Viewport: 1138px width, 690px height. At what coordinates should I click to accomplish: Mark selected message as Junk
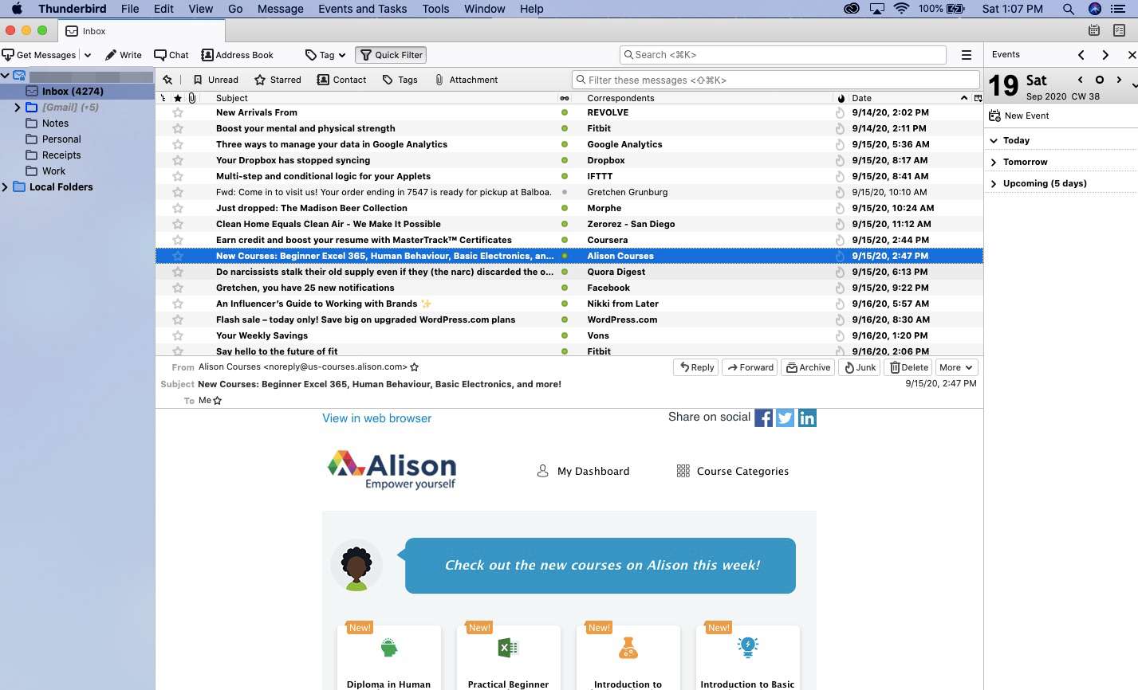(x=860, y=367)
